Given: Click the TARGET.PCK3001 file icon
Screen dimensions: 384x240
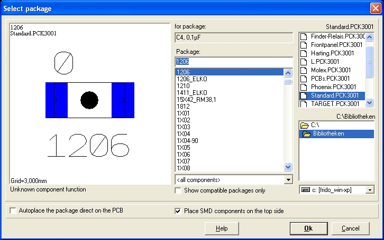Looking at the screenshot, I should 304,104.
